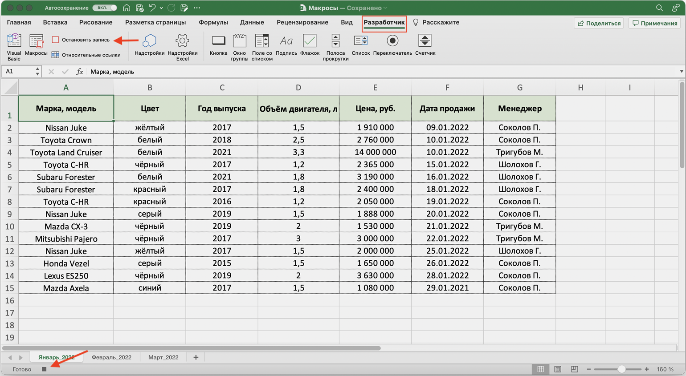Open the Undo history dropdown arrow
The image size is (686, 376).
point(161,8)
